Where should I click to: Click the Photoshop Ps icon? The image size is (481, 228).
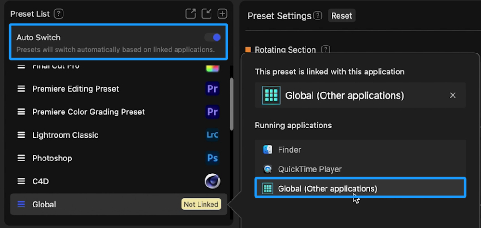[212, 158]
